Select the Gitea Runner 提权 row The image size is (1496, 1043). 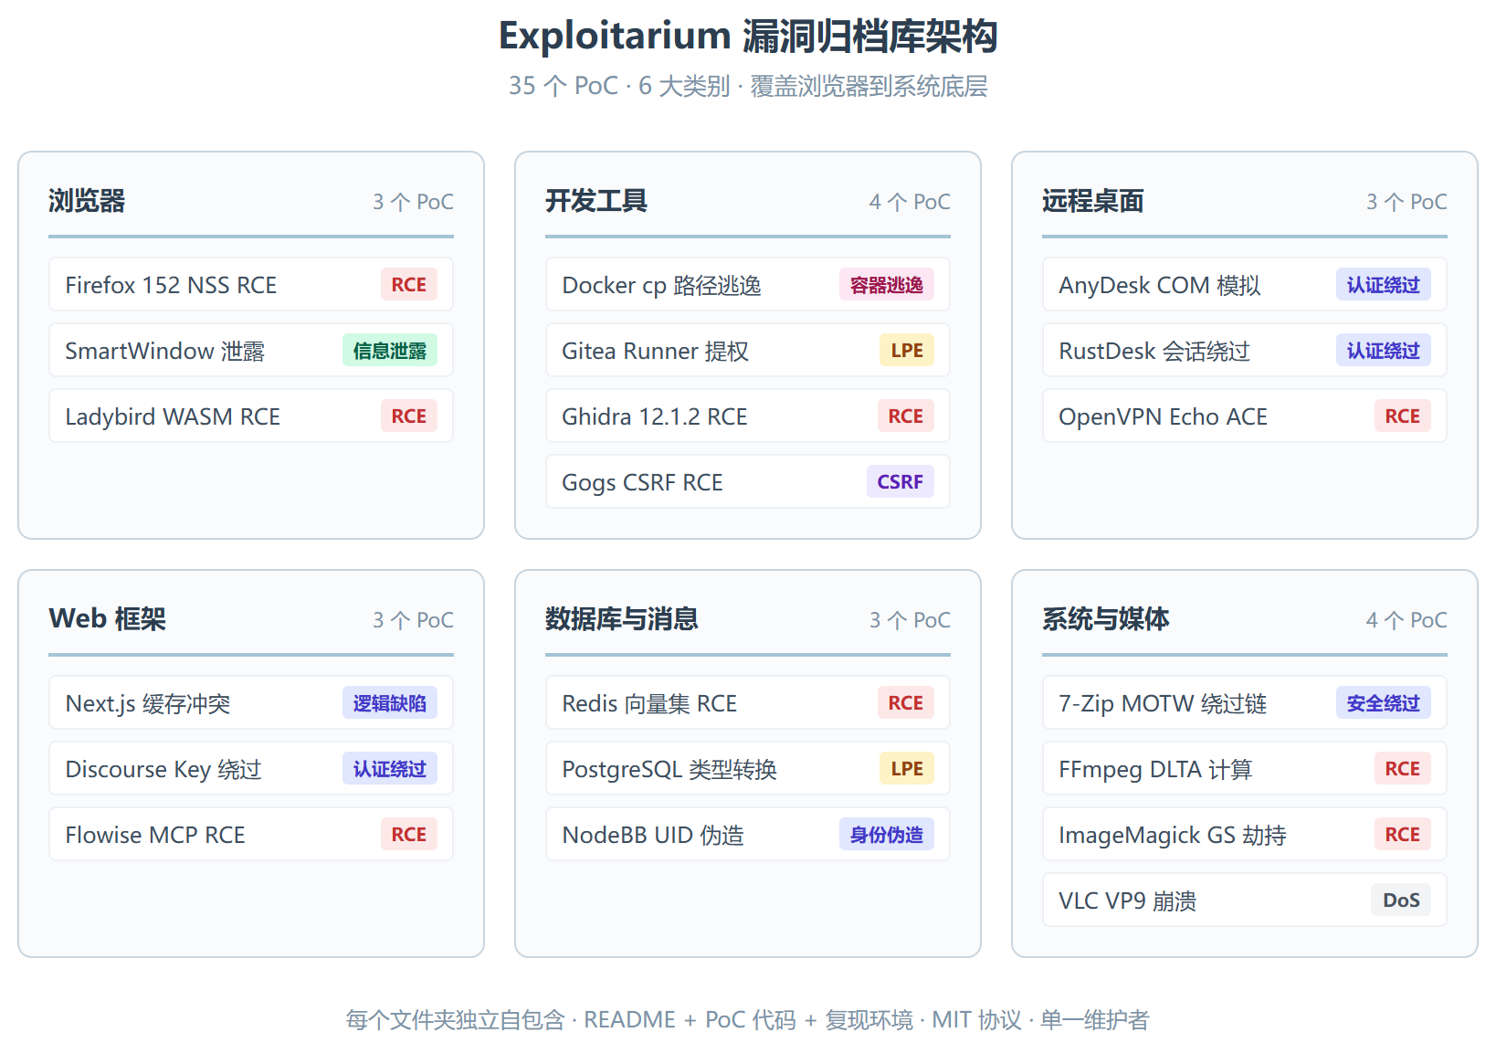(x=748, y=351)
